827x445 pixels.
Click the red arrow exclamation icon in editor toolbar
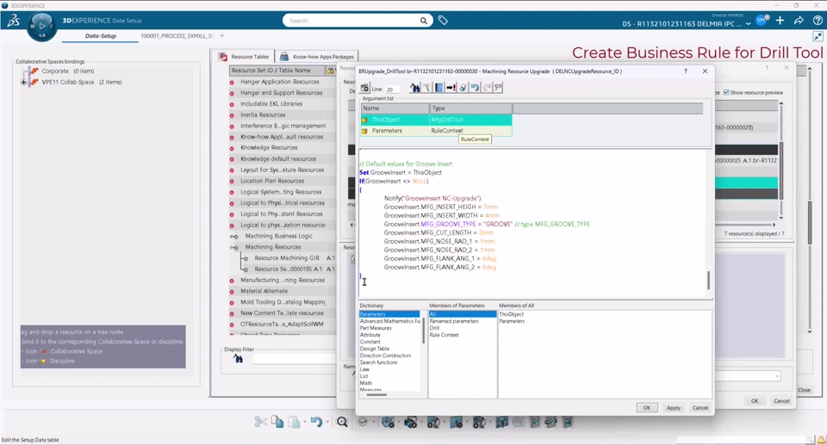pos(451,88)
